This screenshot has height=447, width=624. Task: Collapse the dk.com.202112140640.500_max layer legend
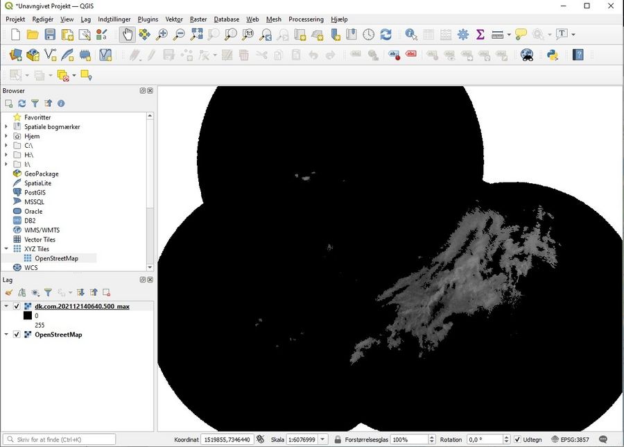[x=7, y=306]
